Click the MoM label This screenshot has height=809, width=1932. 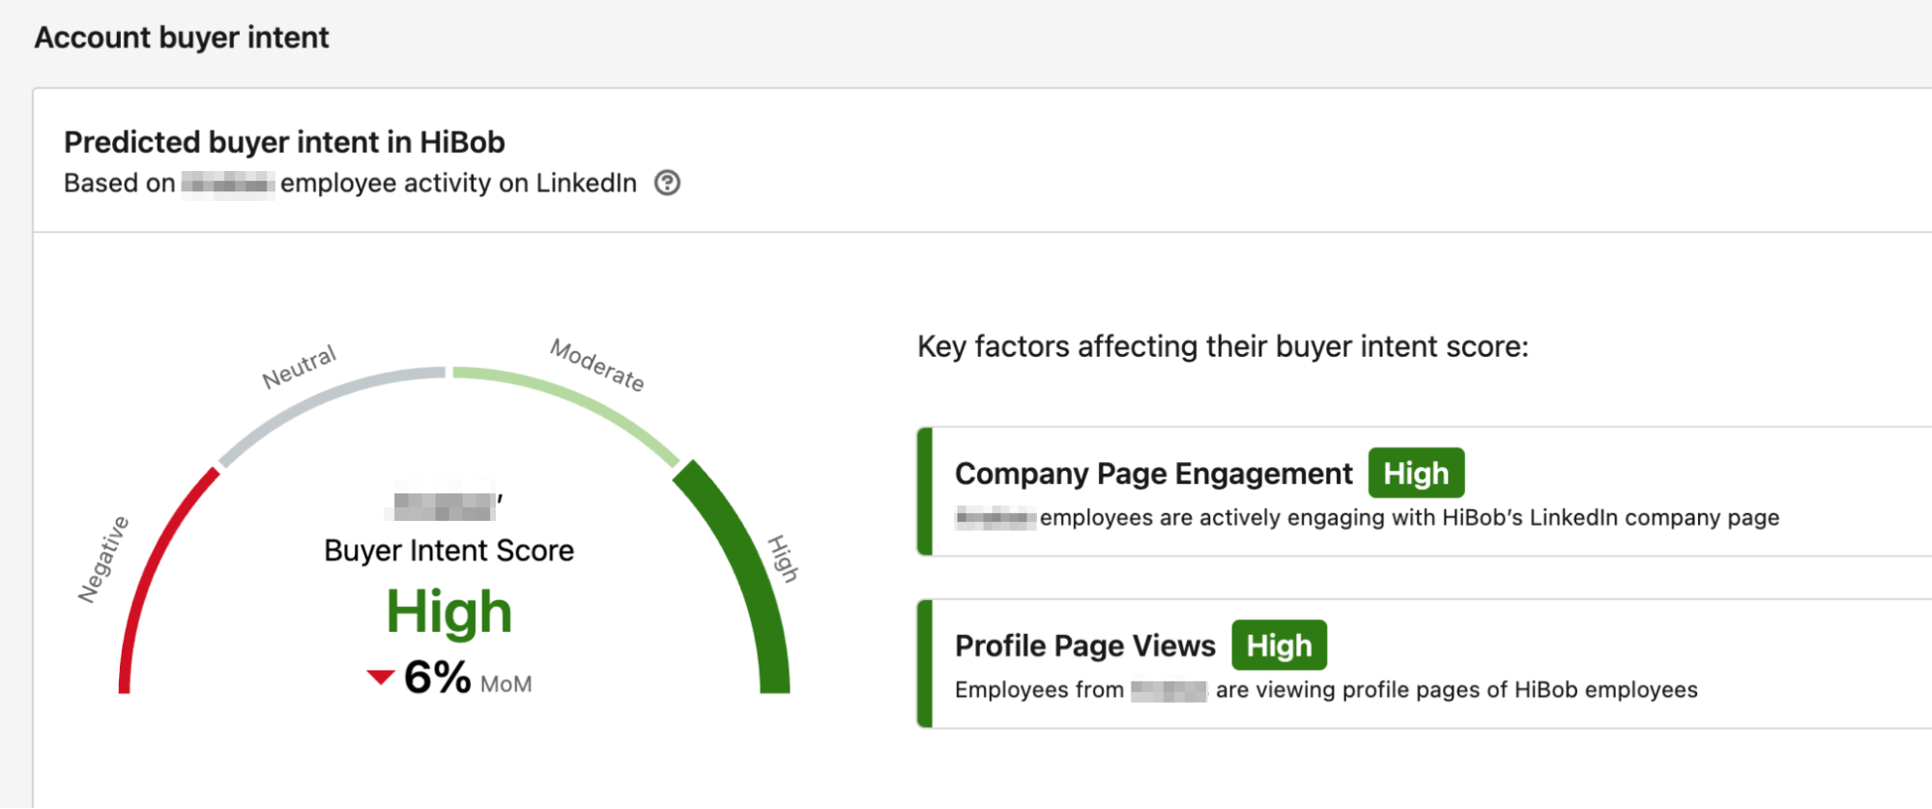[505, 684]
